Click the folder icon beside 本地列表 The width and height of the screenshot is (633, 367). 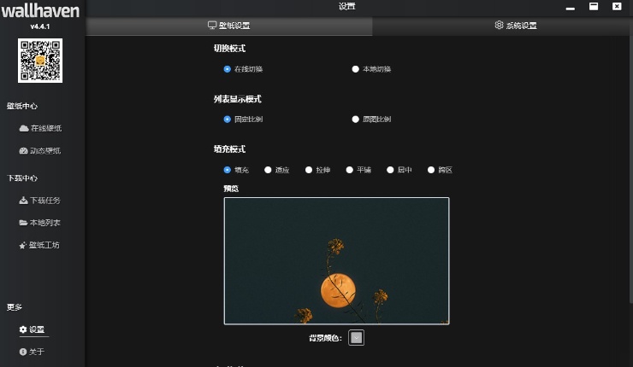click(x=23, y=223)
